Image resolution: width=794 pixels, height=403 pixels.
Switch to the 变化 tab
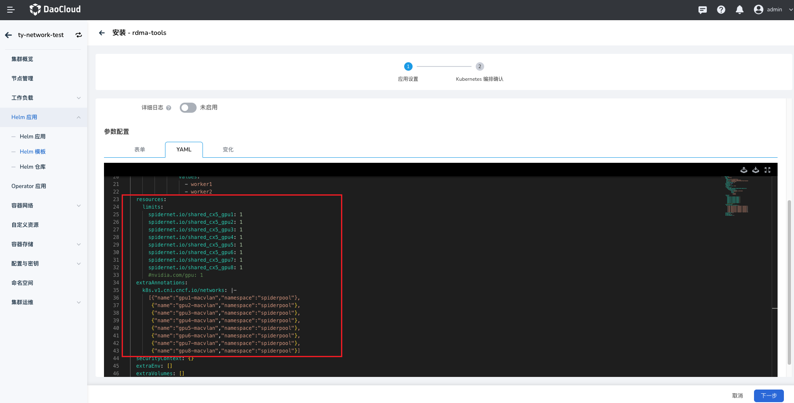[x=228, y=149]
